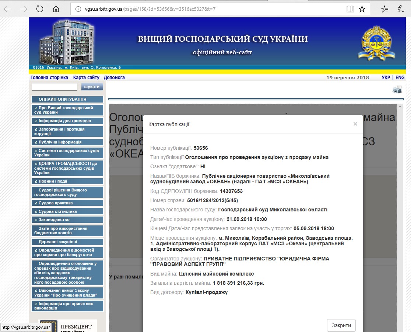The height and width of the screenshot is (332, 411).
Task: Click the Ukraine coat of arms emblem
Action: (x=376, y=43)
